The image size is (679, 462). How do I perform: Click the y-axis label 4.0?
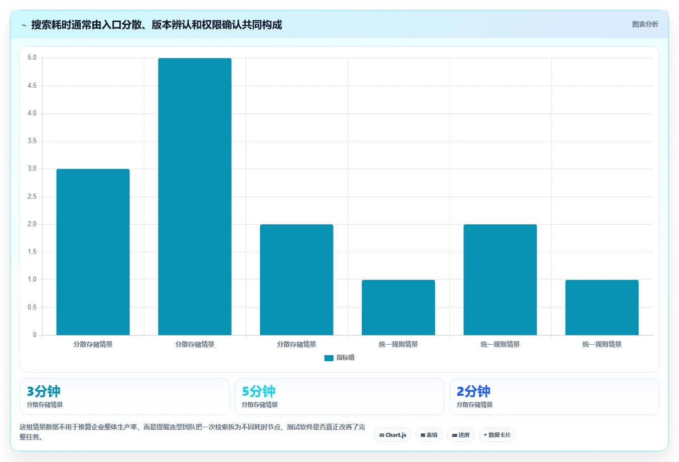(32, 113)
